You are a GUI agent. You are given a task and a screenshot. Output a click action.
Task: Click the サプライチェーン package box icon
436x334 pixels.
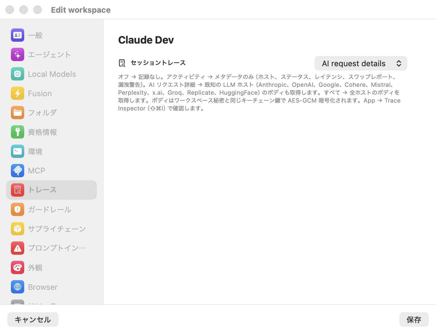click(18, 229)
